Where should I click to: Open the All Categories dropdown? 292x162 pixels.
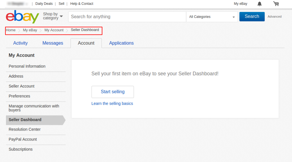click(x=212, y=17)
